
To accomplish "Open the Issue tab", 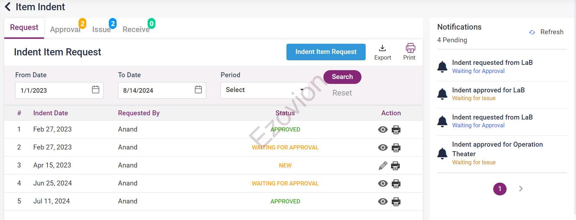I will pyautogui.click(x=101, y=29).
